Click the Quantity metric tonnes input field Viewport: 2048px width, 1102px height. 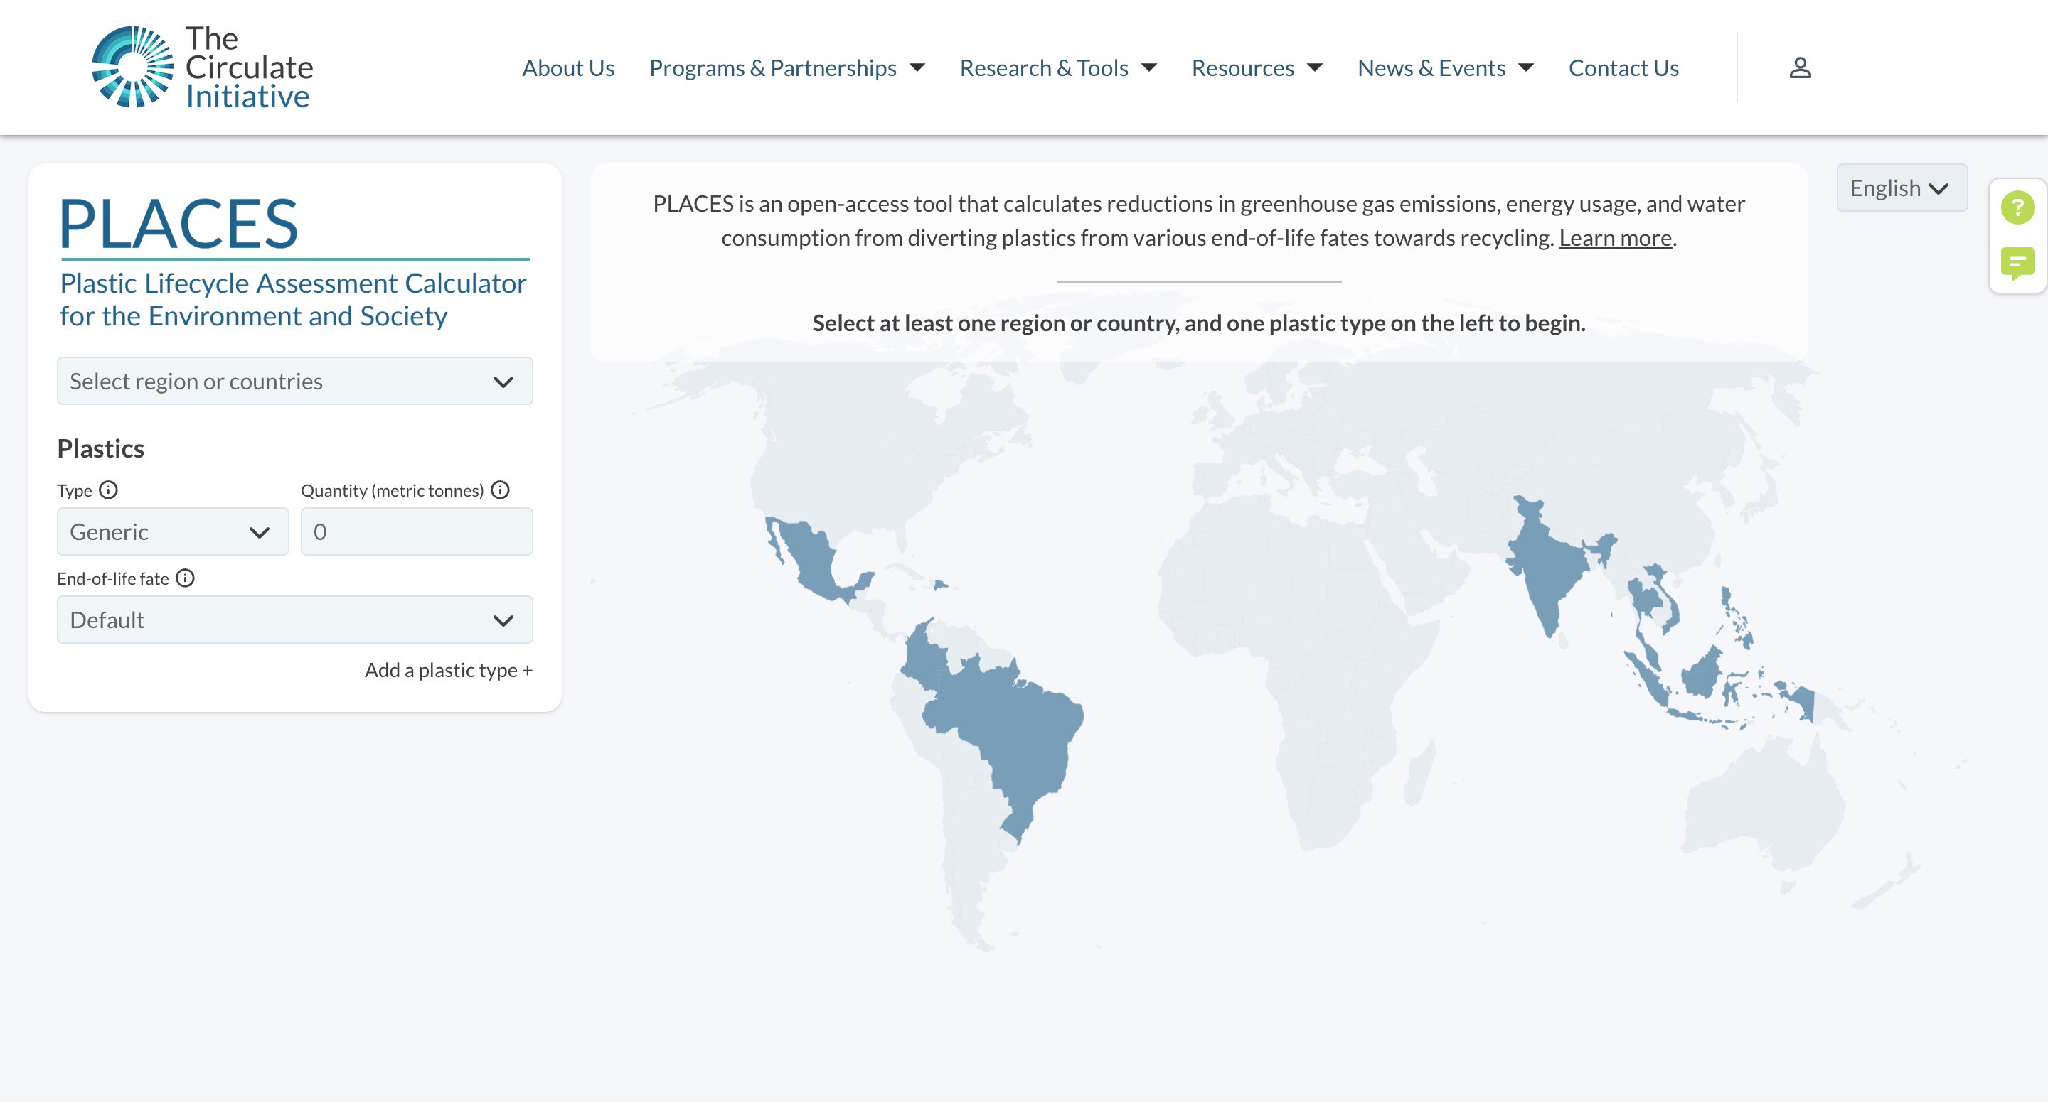pos(417,531)
